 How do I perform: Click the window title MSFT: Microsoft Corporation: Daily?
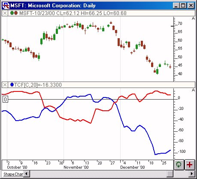[x=53, y=6]
